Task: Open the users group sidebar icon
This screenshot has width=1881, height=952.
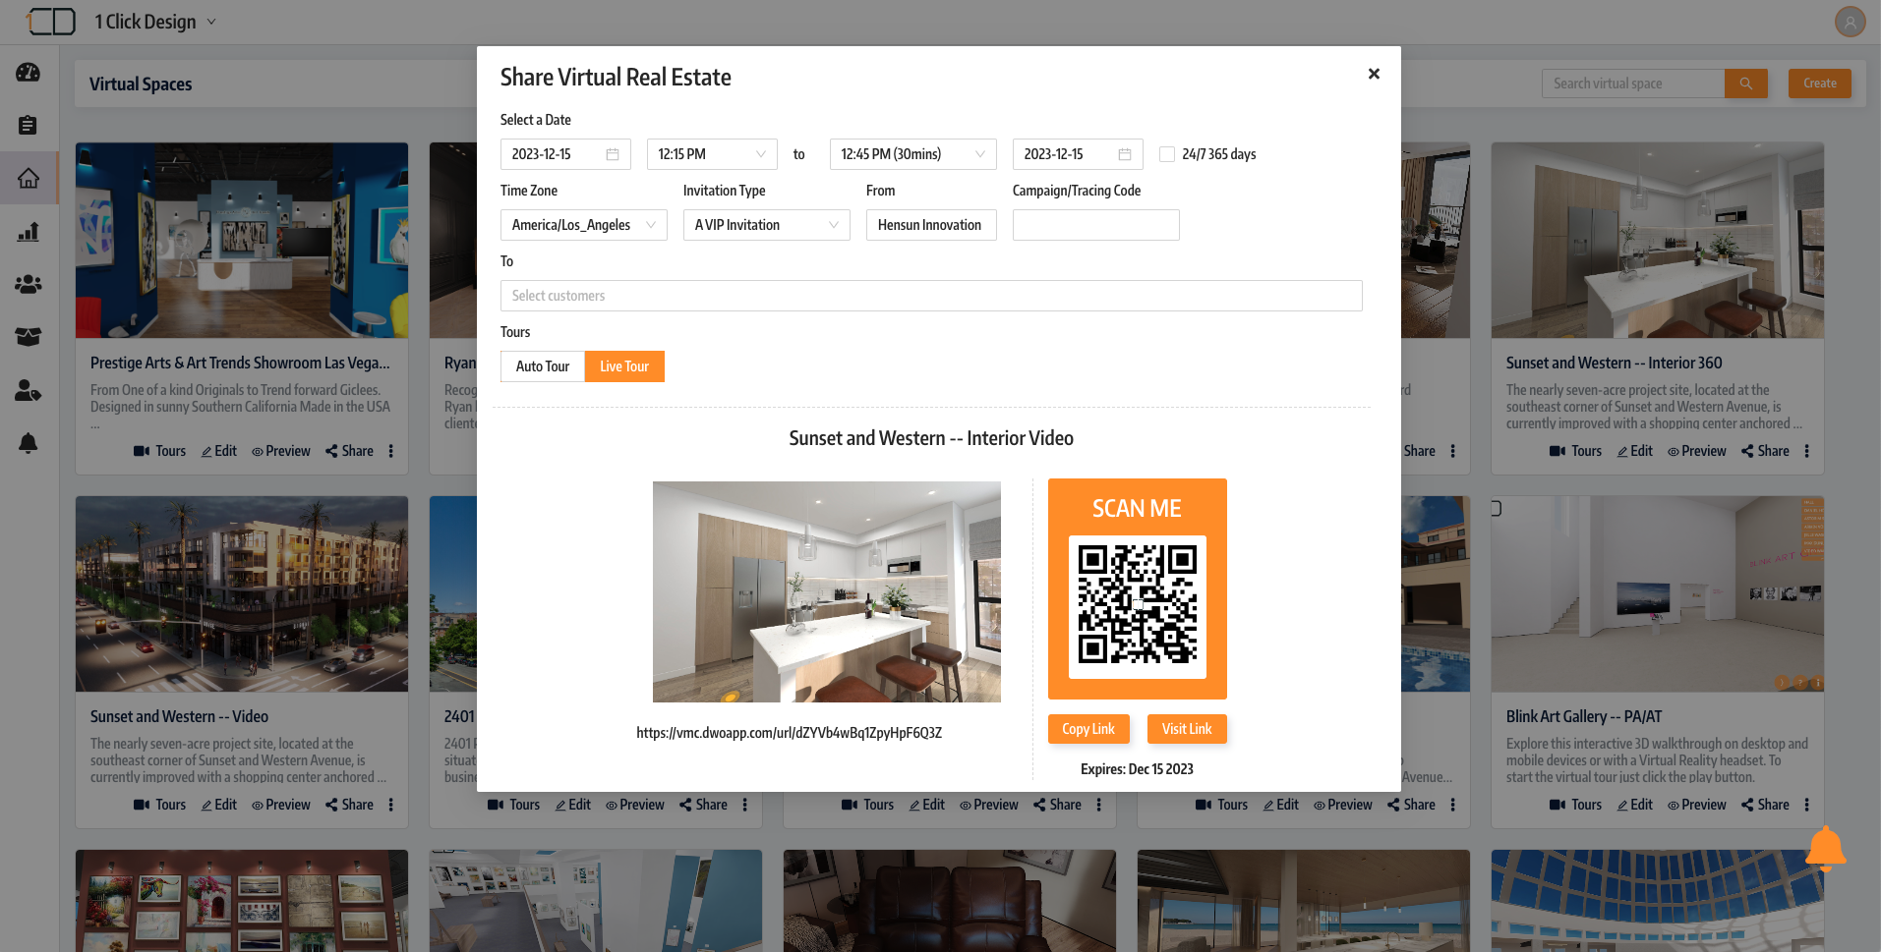Action: (29, 284)
